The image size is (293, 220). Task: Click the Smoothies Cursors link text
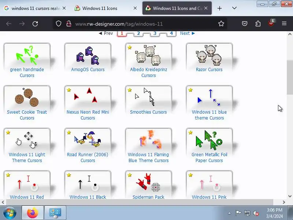point(149,112)
